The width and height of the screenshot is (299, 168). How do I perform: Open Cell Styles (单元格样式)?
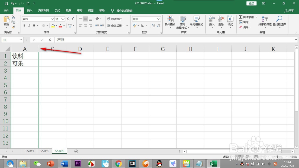pyautogui.click(x=196, y=22)
